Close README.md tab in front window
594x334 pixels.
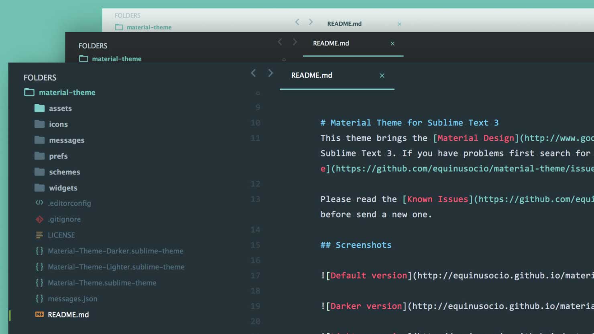tap(382, 75)
